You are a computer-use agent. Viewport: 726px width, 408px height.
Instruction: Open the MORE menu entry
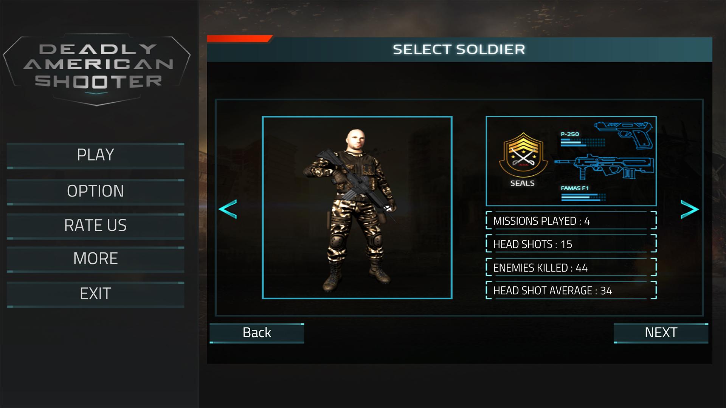[95, 259]
